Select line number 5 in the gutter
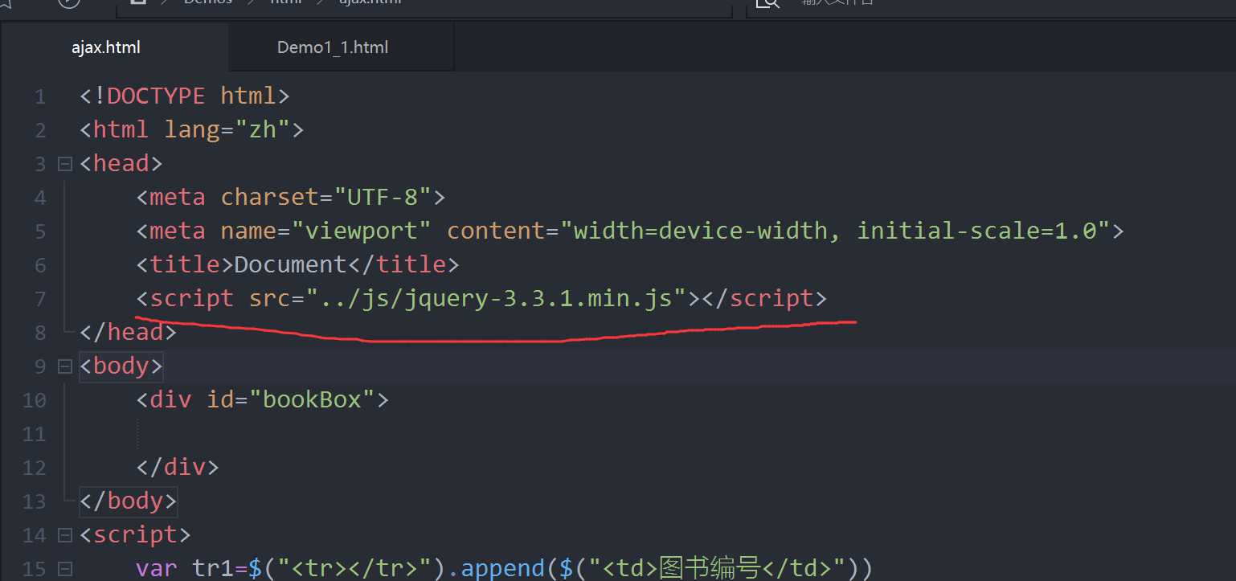Viewport: 1236px width, 581px height. tap(40, 232)
